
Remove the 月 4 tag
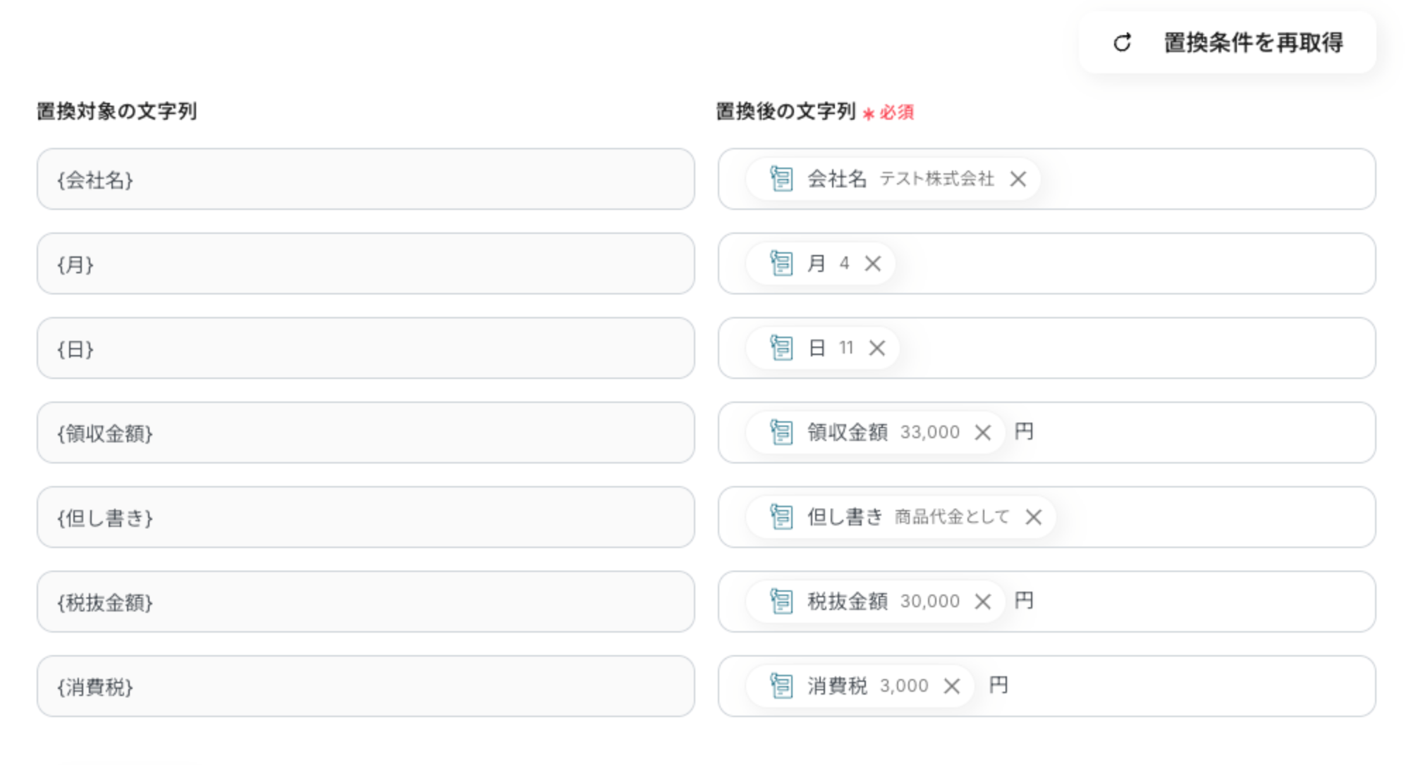[872, 263]
